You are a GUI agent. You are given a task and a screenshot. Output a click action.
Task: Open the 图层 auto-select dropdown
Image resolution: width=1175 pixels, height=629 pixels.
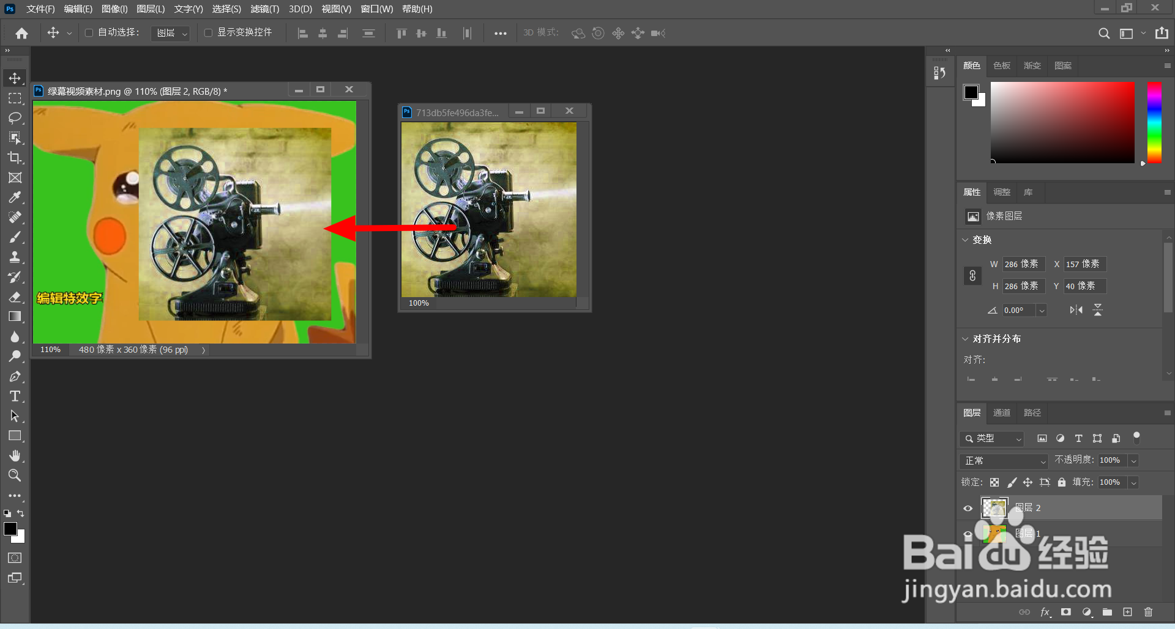(x=170, y=33)
